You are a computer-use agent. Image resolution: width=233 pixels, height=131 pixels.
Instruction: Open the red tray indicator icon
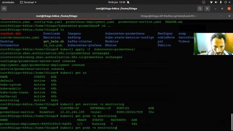(204, 3)
